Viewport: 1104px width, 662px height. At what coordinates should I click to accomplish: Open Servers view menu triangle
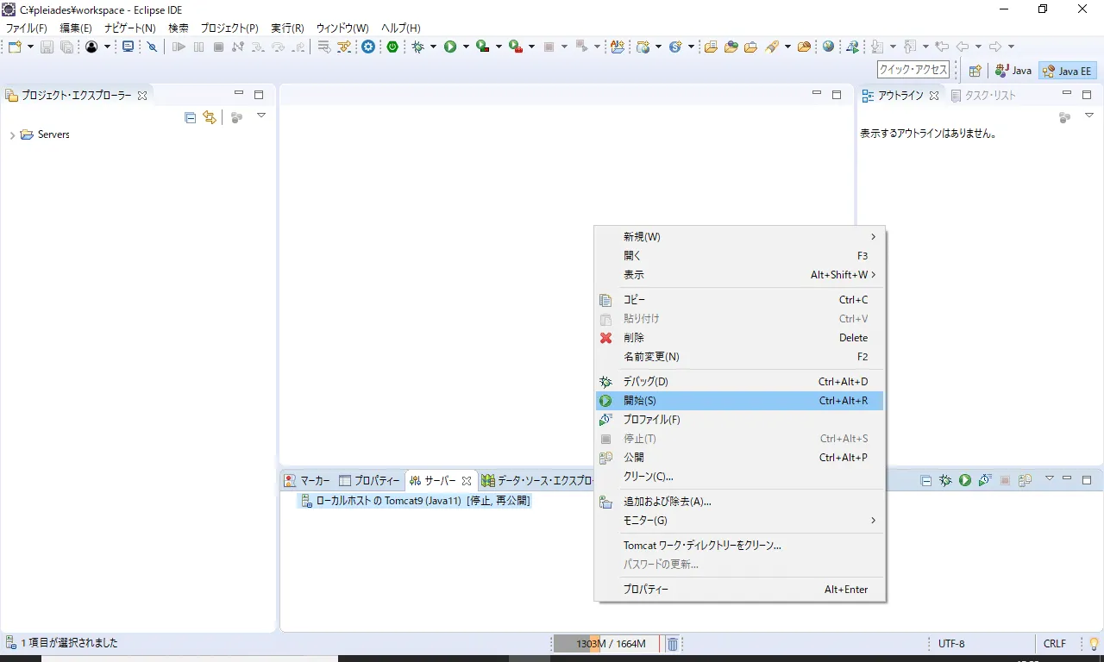[1050, 478]
